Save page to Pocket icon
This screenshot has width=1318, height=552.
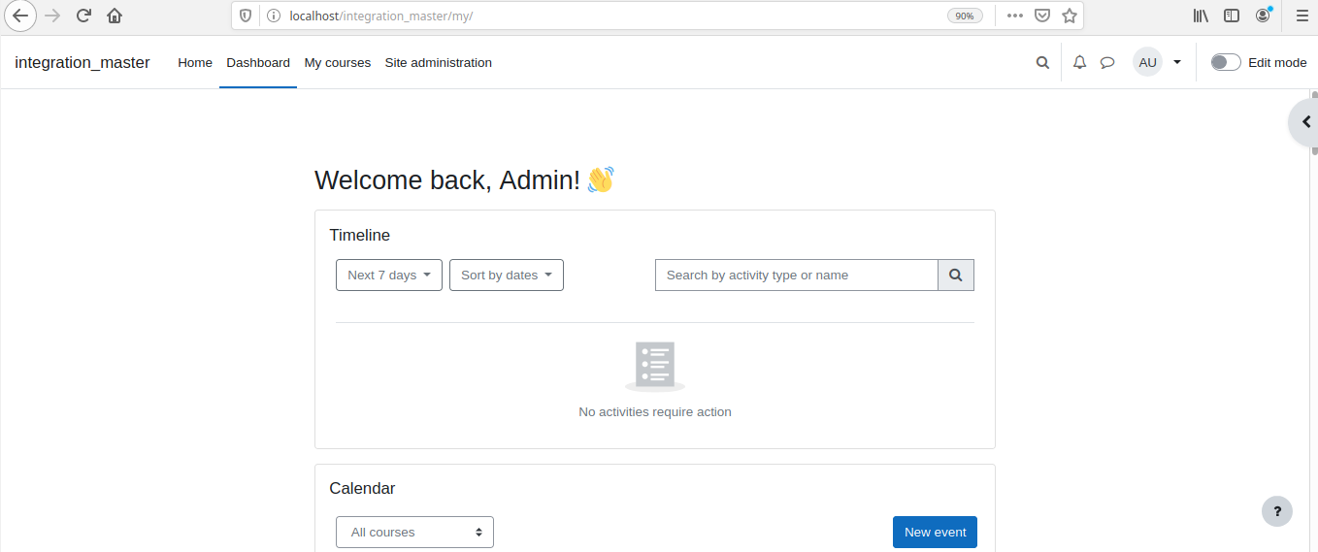tap(1042, 16)
